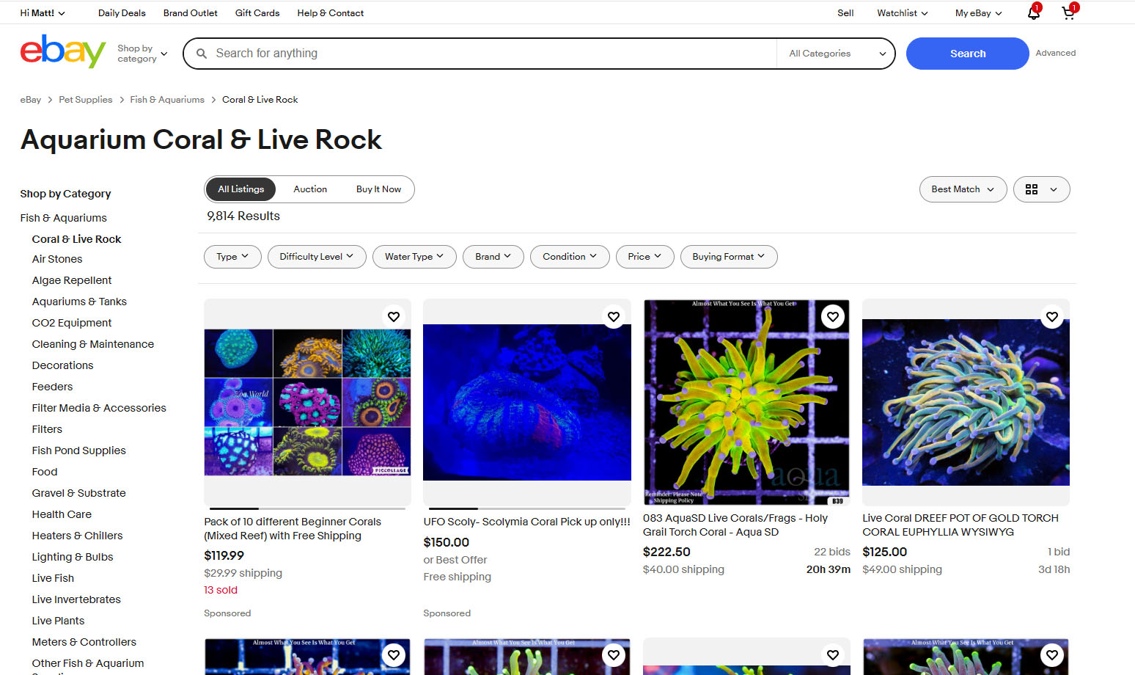
Task: Toggle heart on second second-row listing
Action: (x=614, y=654)
